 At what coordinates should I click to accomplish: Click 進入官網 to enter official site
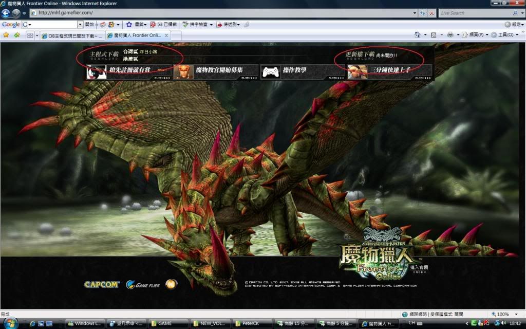(x=419, y=268)
